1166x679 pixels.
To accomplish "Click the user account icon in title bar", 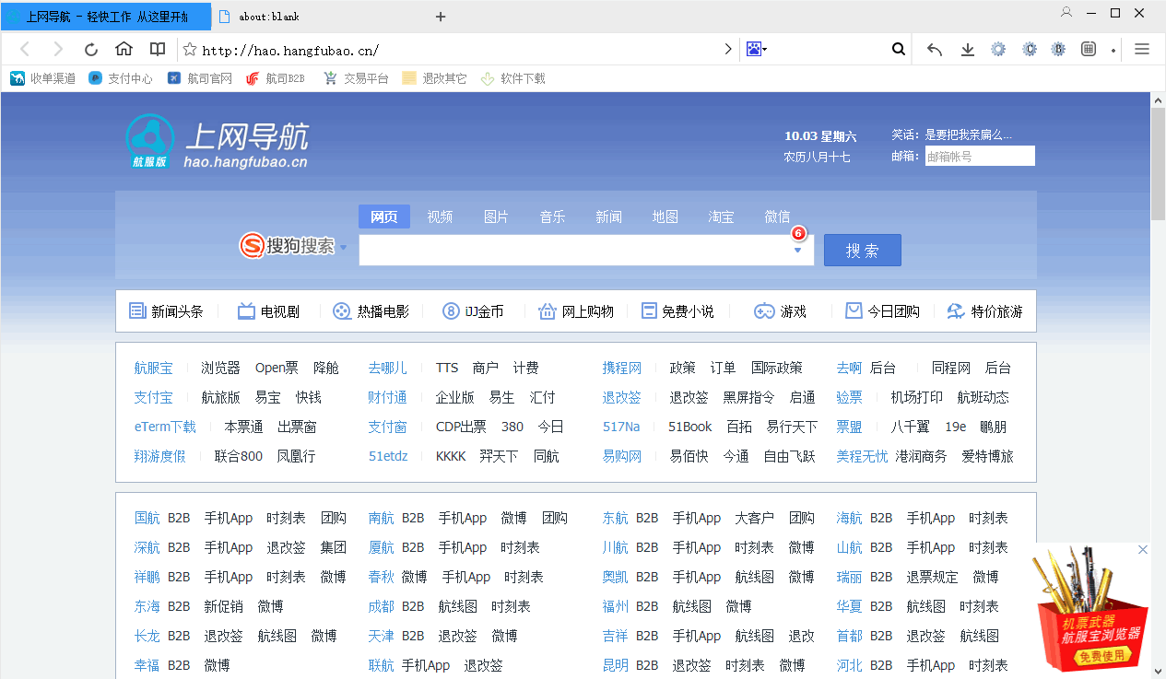I will pyautogui.click(x=1067, y=13).
